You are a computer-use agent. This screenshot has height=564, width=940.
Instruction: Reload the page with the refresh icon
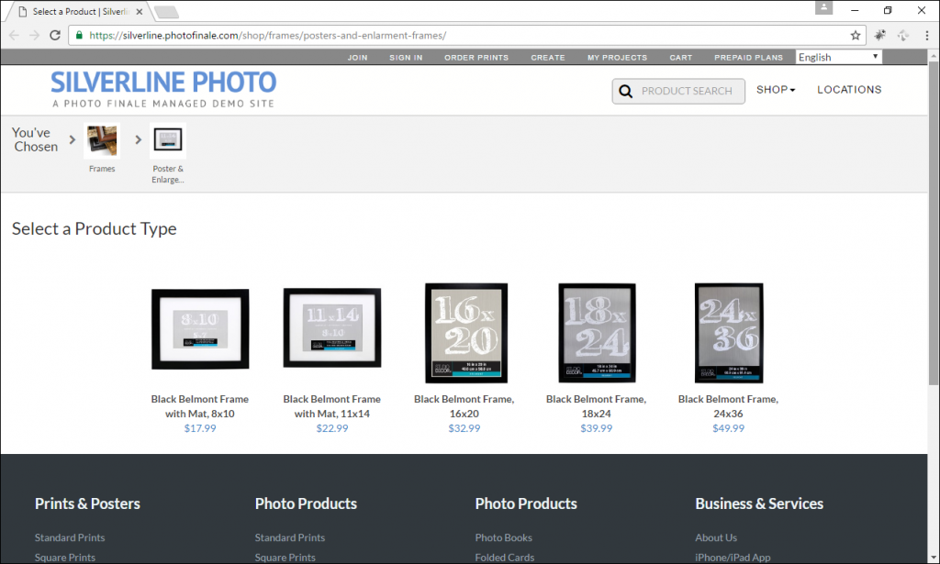click(54, 36)
